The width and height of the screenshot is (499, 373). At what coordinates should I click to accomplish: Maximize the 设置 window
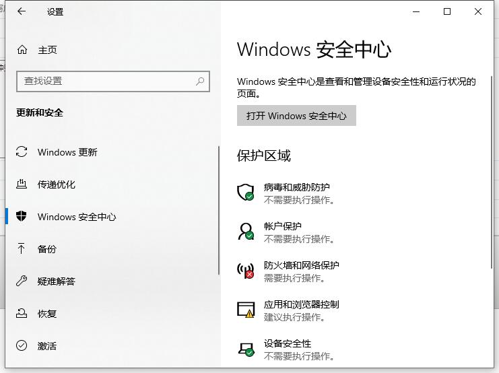[446, 11]
